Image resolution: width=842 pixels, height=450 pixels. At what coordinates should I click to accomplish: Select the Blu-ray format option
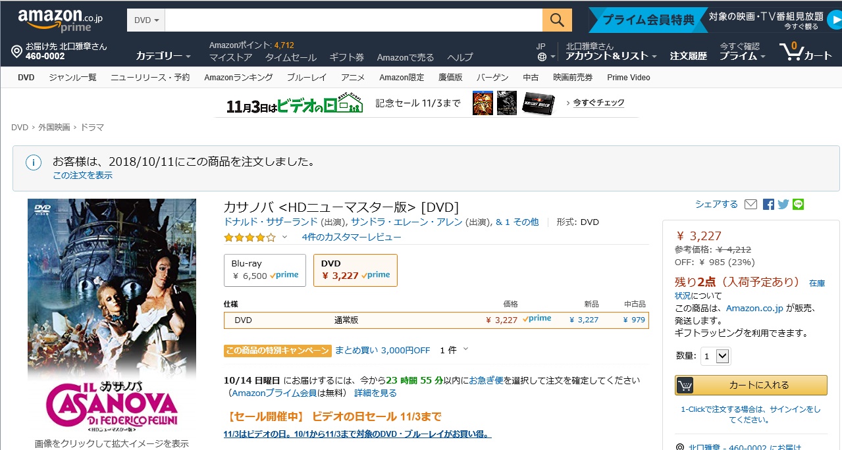265,270
